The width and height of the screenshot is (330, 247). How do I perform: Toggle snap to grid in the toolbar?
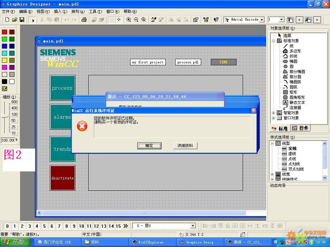tap(119, 20)
